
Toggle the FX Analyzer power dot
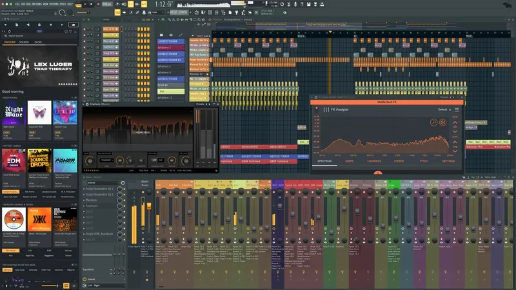317,108
